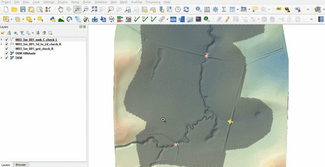Viewport: 325px width, 167px height.
Task: Switch to the Browser tab
Action: tap(20, 165)
